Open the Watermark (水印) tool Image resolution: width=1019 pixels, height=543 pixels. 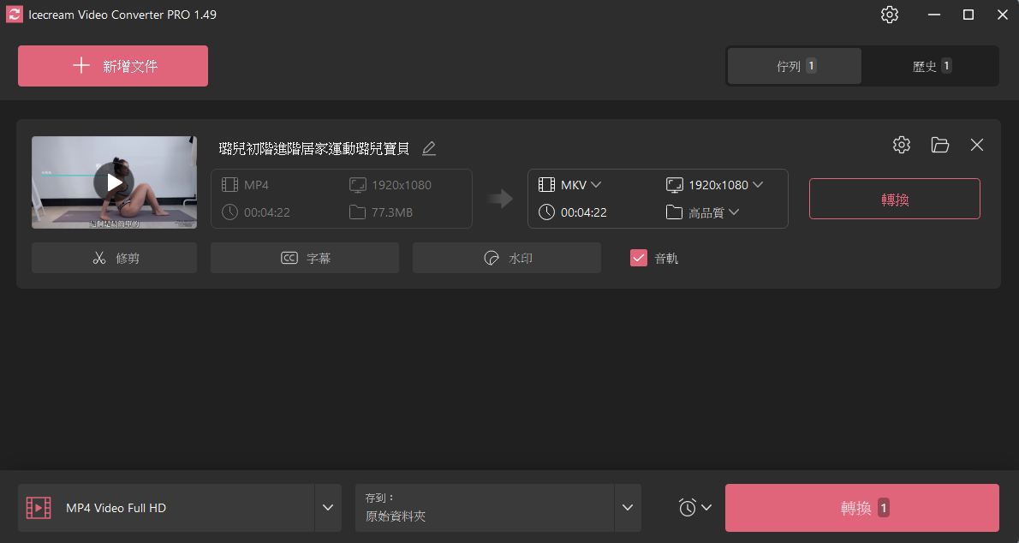[506, 257]
